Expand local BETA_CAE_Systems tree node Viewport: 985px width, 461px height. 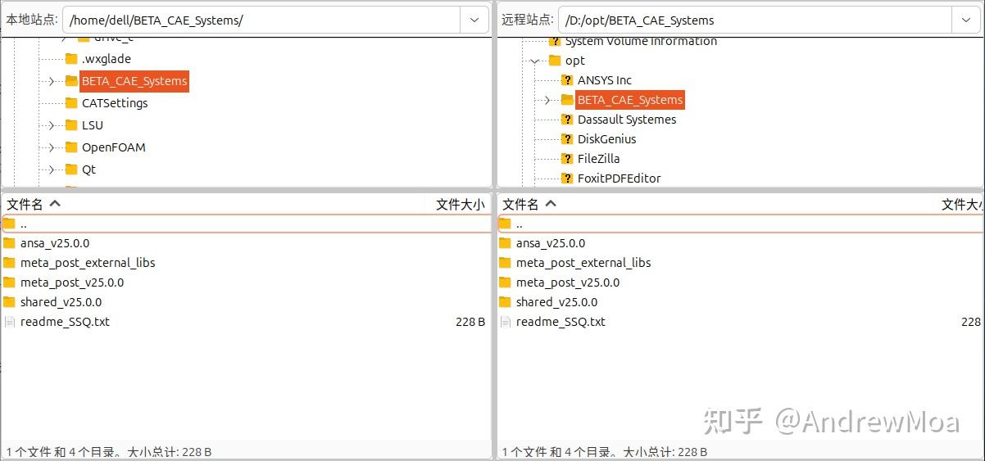click(x=51, y=81)
